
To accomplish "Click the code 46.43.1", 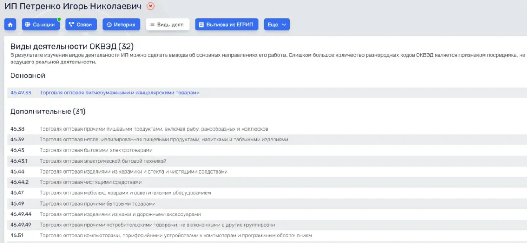I will click(x=19, y=161).
